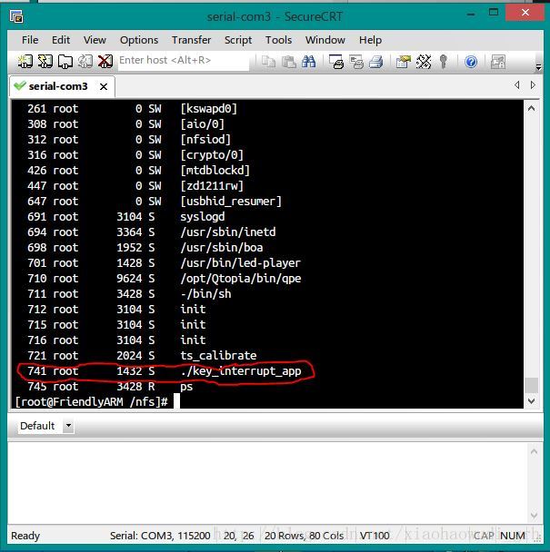Close the serial-com3 tab
This screenshot has width=550, height=552.
104,86
